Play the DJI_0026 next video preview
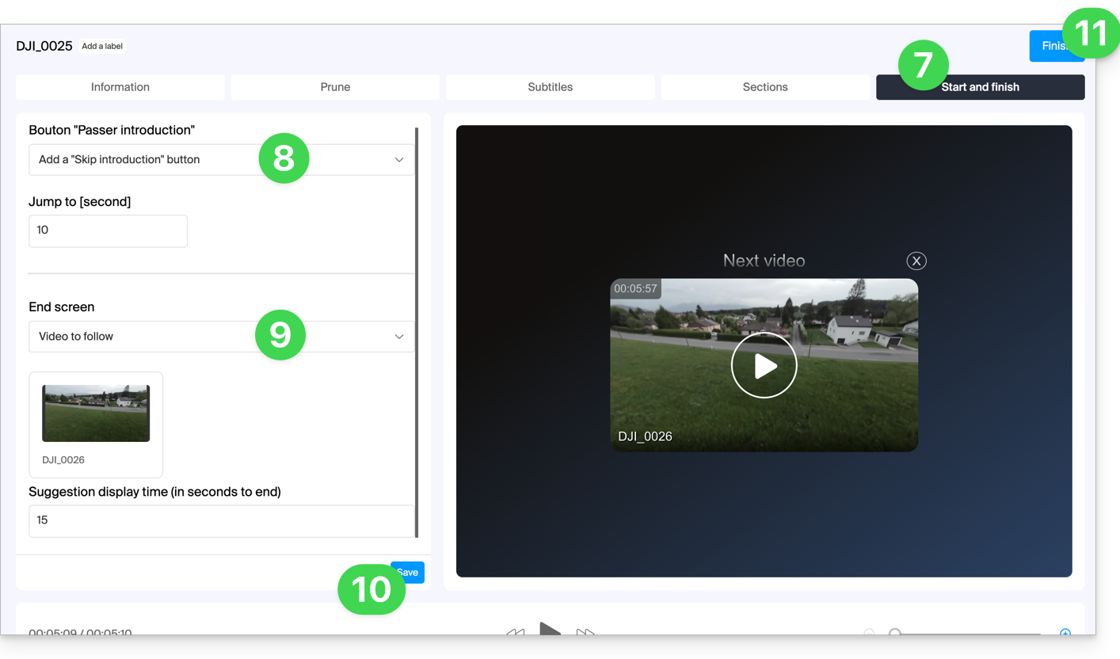This screenshot has height=659, width=1120. (x=764, y=365)
